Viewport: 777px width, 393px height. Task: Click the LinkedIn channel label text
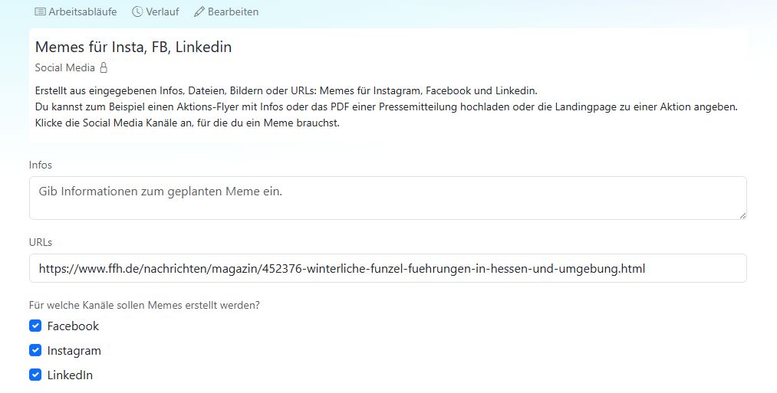(x=70, y=375)
